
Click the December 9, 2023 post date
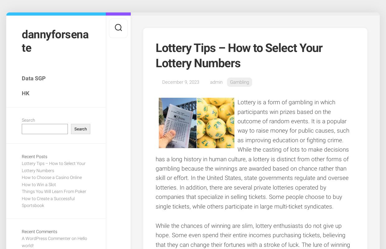[181, 82]
